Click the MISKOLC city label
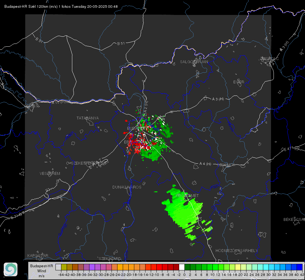The width and height of the screenshot is (305, 280). pos(270,58)
